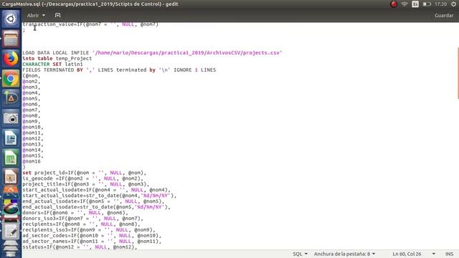
Task: Open LibreOffice Calc from dock
Action: [11, 158]
